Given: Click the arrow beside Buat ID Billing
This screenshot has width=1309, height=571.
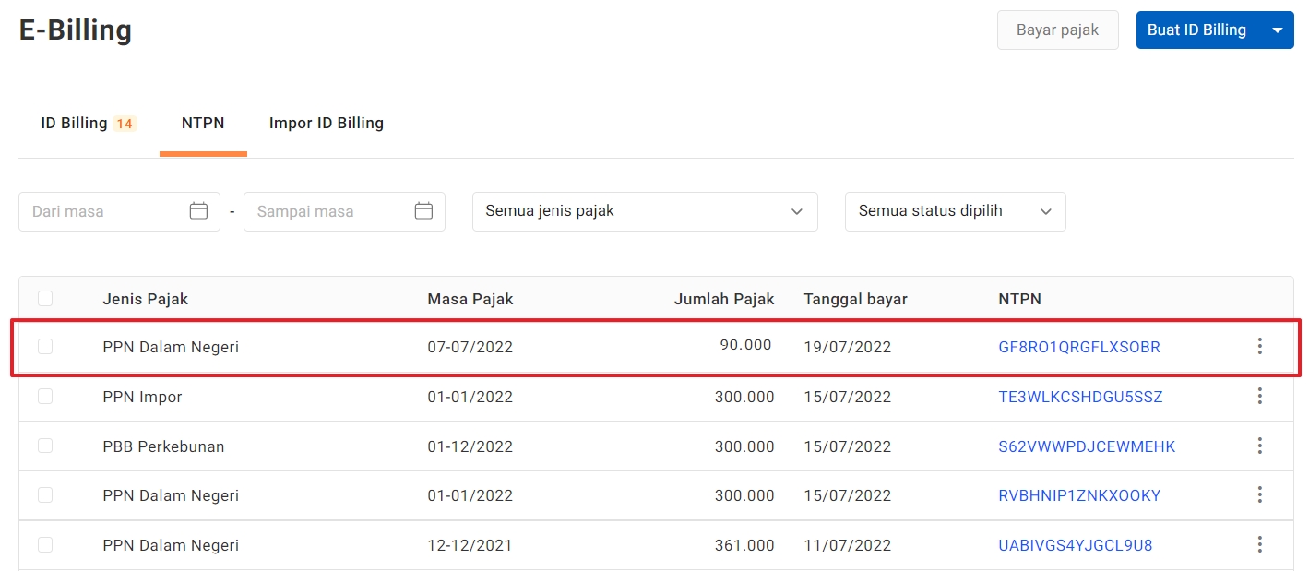Looking at the screenshot, I should (1277, 30).
